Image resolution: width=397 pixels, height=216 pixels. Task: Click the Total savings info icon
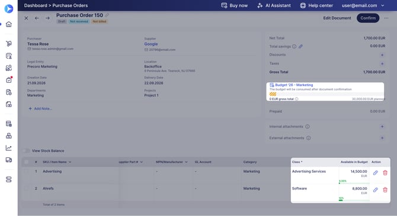click(x=294, y=46)
